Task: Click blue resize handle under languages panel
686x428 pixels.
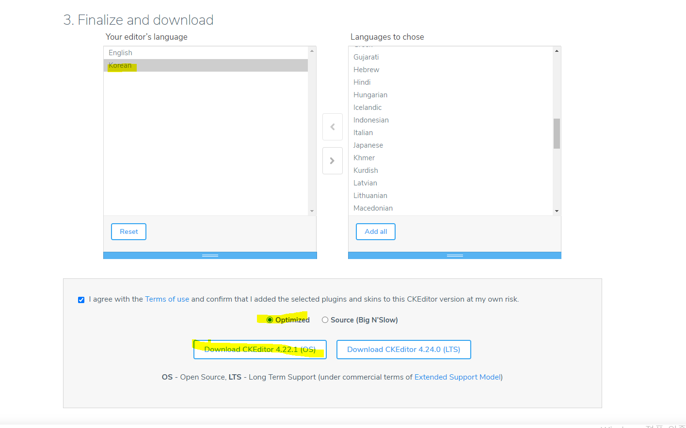Action: [455, 255]
